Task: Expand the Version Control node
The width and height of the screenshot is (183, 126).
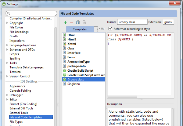Action: pos(7,76)
